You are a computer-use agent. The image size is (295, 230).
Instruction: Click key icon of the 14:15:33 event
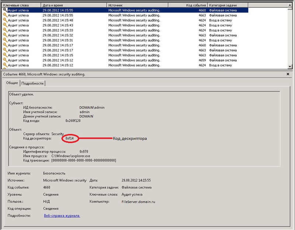point(5,30)
